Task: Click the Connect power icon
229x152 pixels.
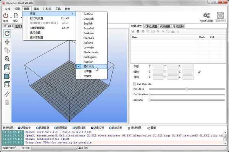Action: (x=5, y=16)
